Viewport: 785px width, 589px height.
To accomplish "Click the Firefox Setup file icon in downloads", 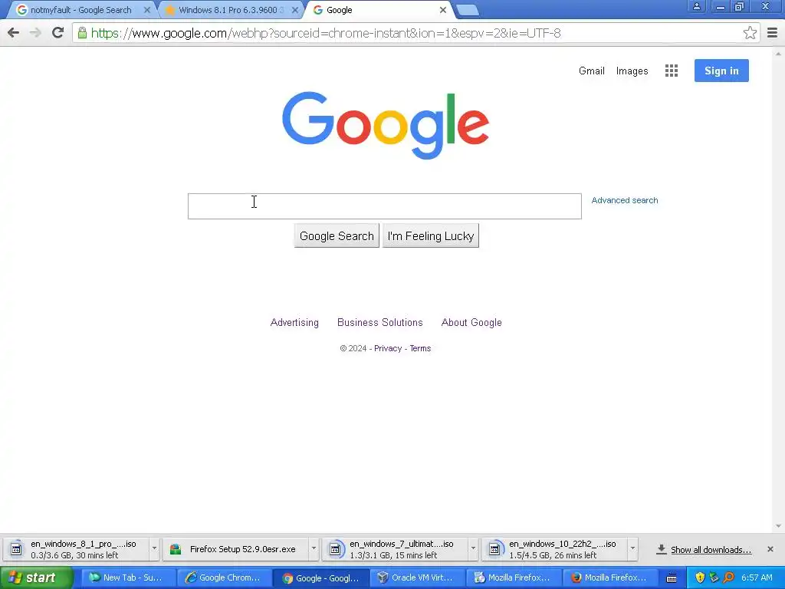I will click(x=176, y=549).
